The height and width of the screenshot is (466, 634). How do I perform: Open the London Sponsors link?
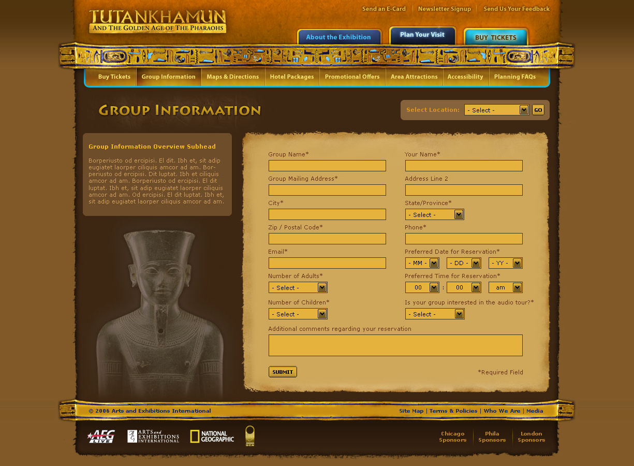pyautogui.click(x=532, y=437)
